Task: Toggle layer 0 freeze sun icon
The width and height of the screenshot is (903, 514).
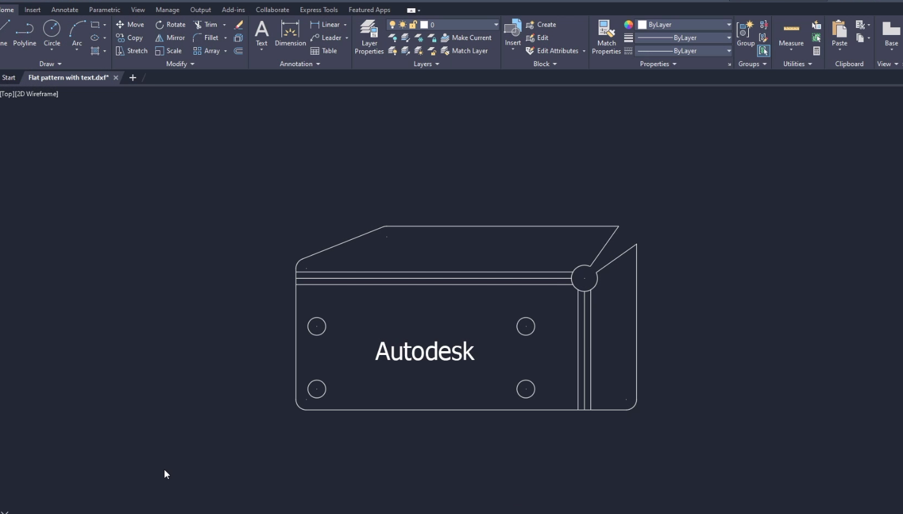Action: pos(402,25)
